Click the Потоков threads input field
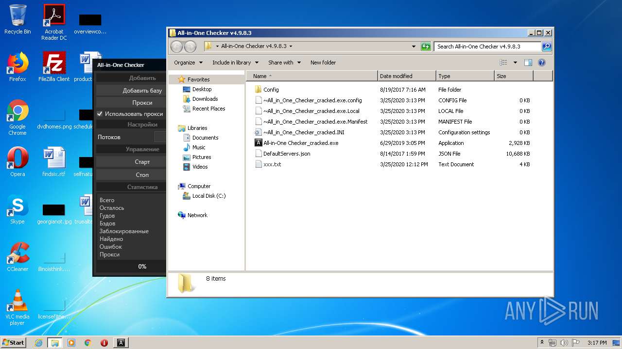 coord(160,137)
